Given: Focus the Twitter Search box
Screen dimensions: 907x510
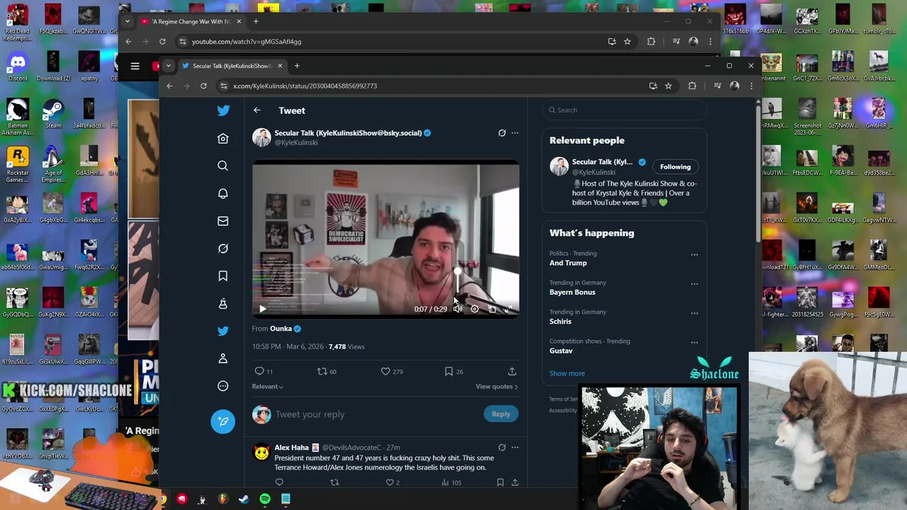Looking at the screenshot, I should (x=624, y=110).
